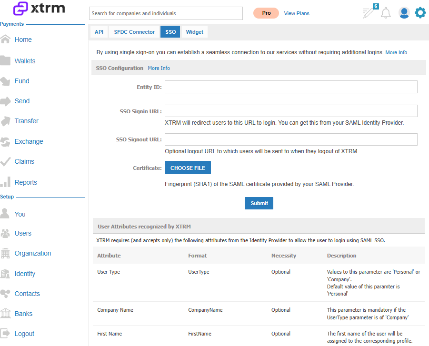Click the Organization building icon
The image size is (429, 346).
[5, 253]
